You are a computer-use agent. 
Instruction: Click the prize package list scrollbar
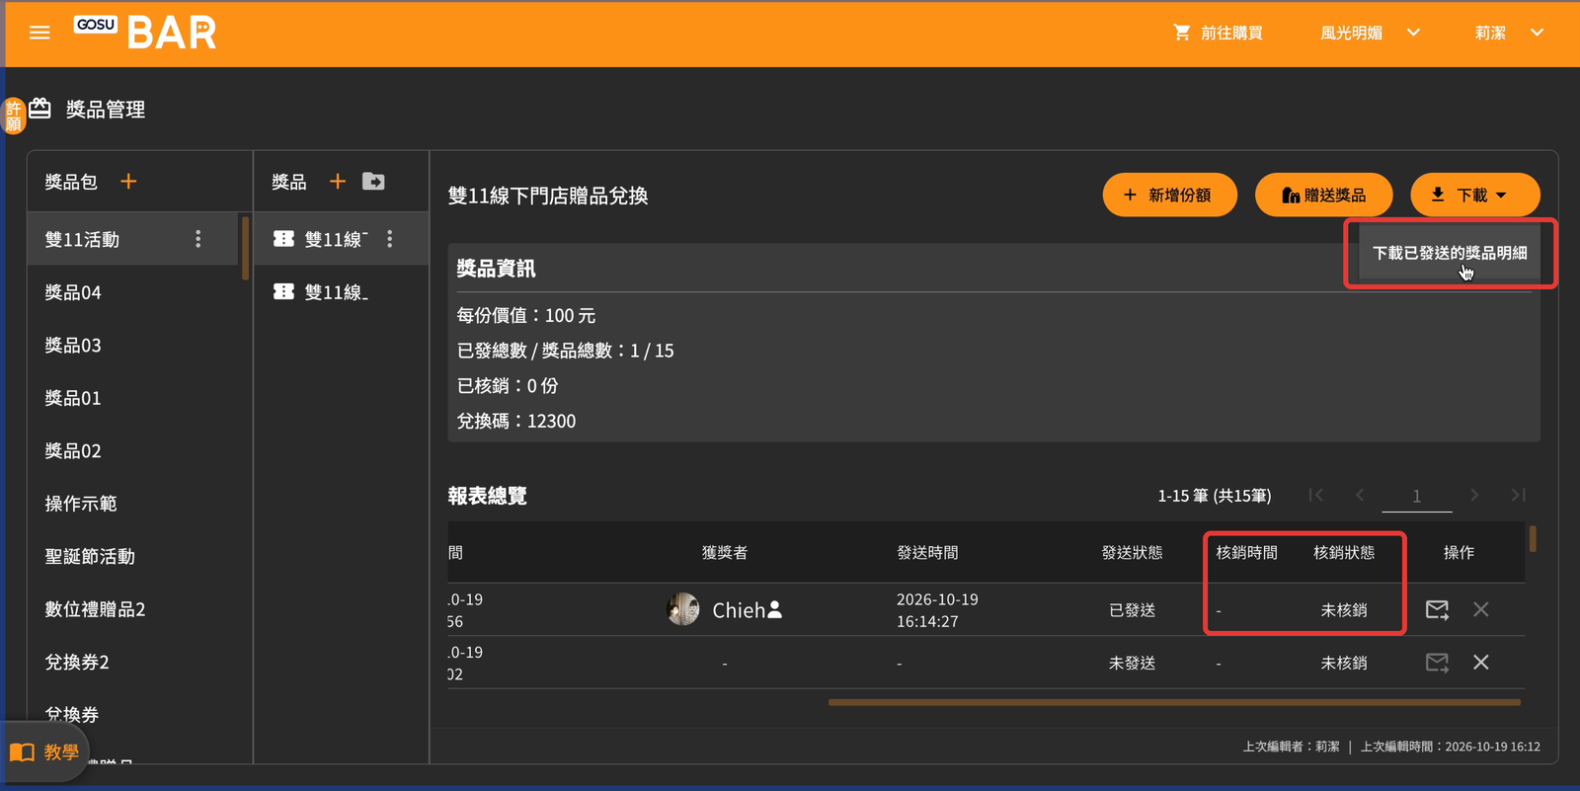click(245, 247)
